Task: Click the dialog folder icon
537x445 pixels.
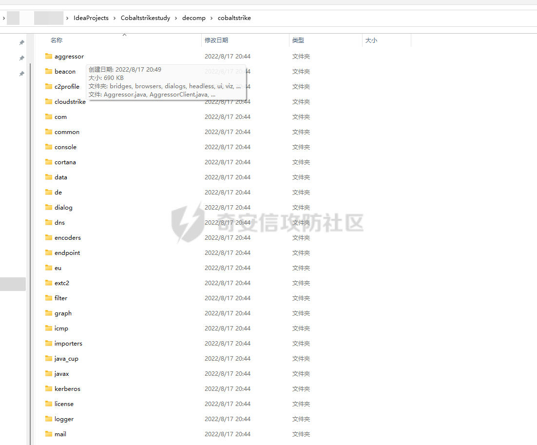Action: (49, 207)
